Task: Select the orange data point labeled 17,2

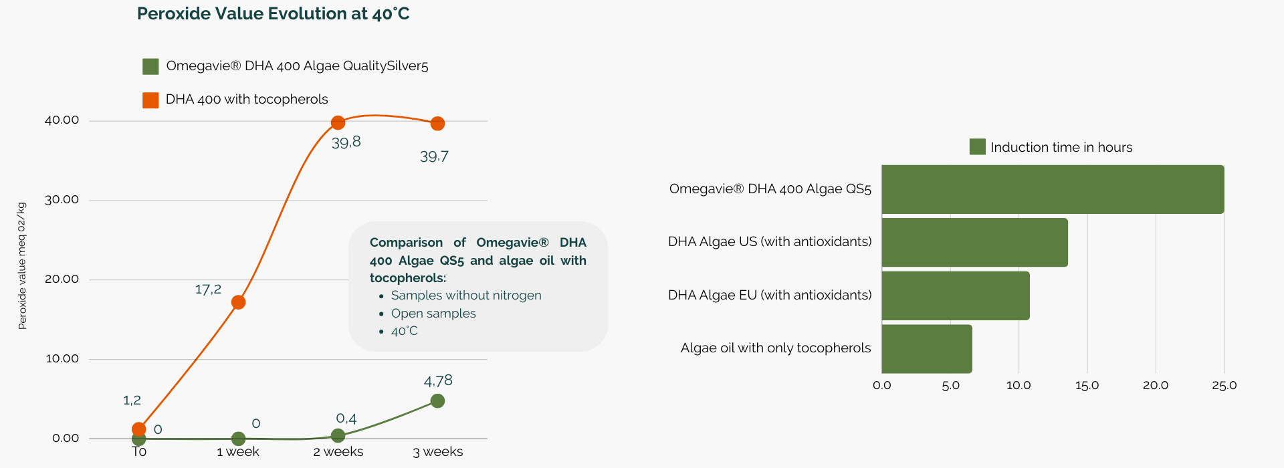Action: [238, 302]
